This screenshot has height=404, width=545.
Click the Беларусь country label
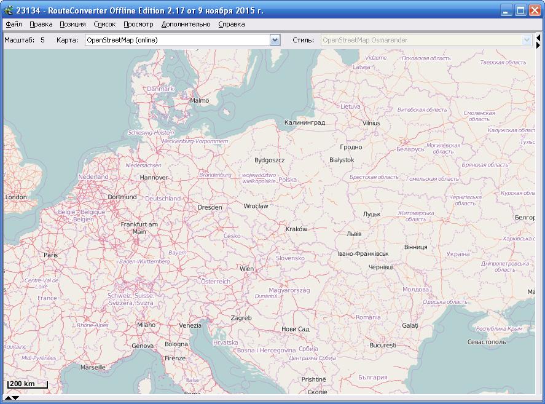coord(410,149)
